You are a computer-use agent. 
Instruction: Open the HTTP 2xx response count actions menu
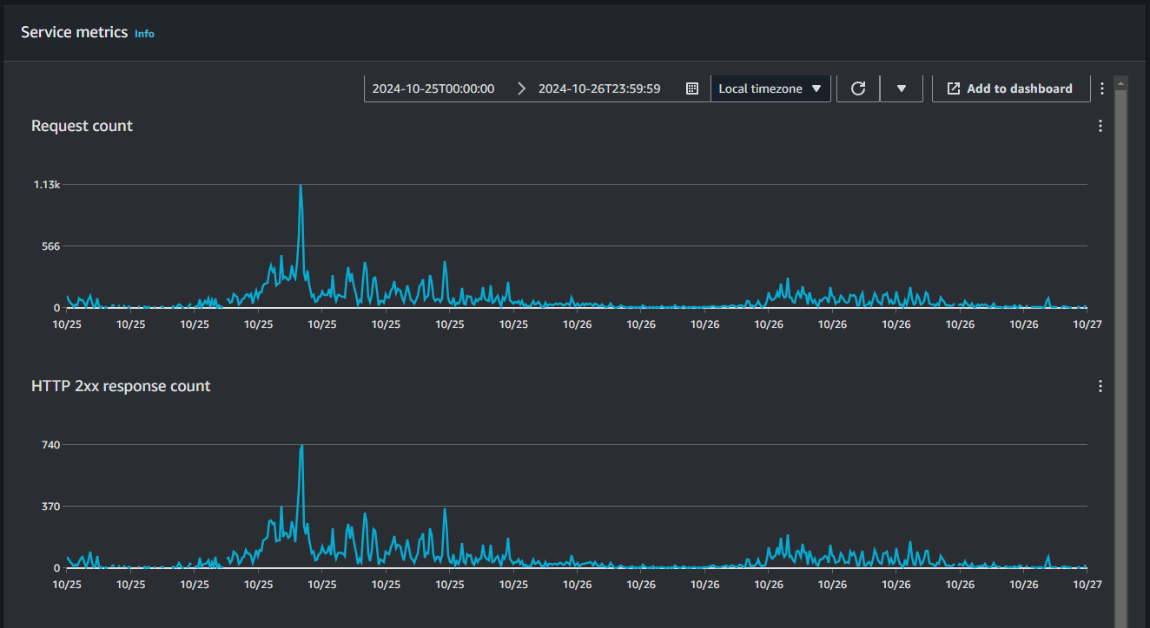[x=1100, y=386]
